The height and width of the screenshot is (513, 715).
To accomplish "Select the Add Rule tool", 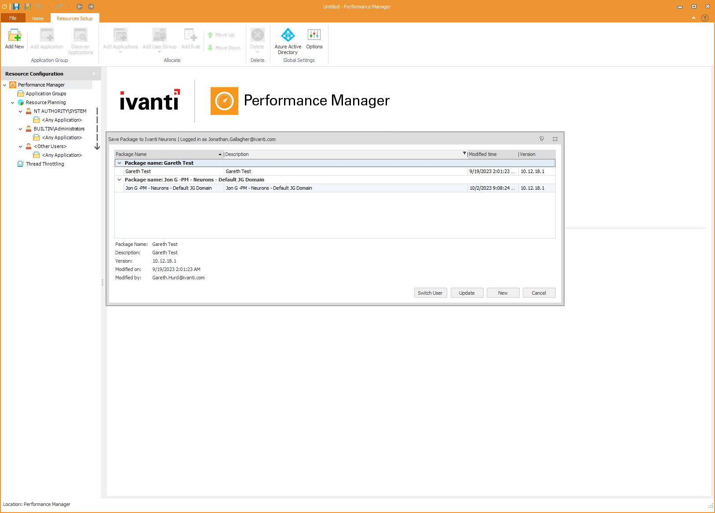I will tap(190, 39).
